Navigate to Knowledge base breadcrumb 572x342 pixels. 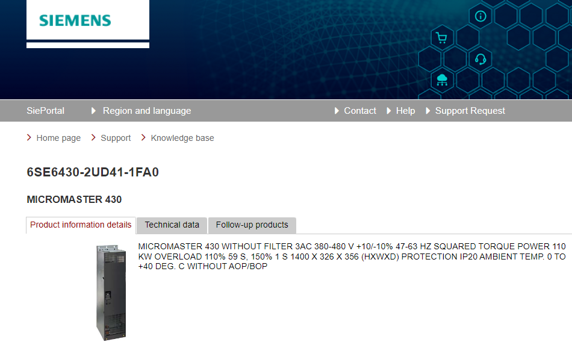coord(182,138)
